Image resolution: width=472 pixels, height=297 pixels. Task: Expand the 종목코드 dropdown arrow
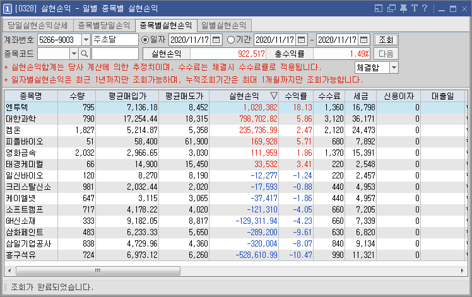74,54
